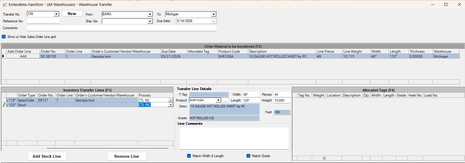Uncheck Match Grade checkbox
This screenshot has width=465, height=163.
click(248, 156)
